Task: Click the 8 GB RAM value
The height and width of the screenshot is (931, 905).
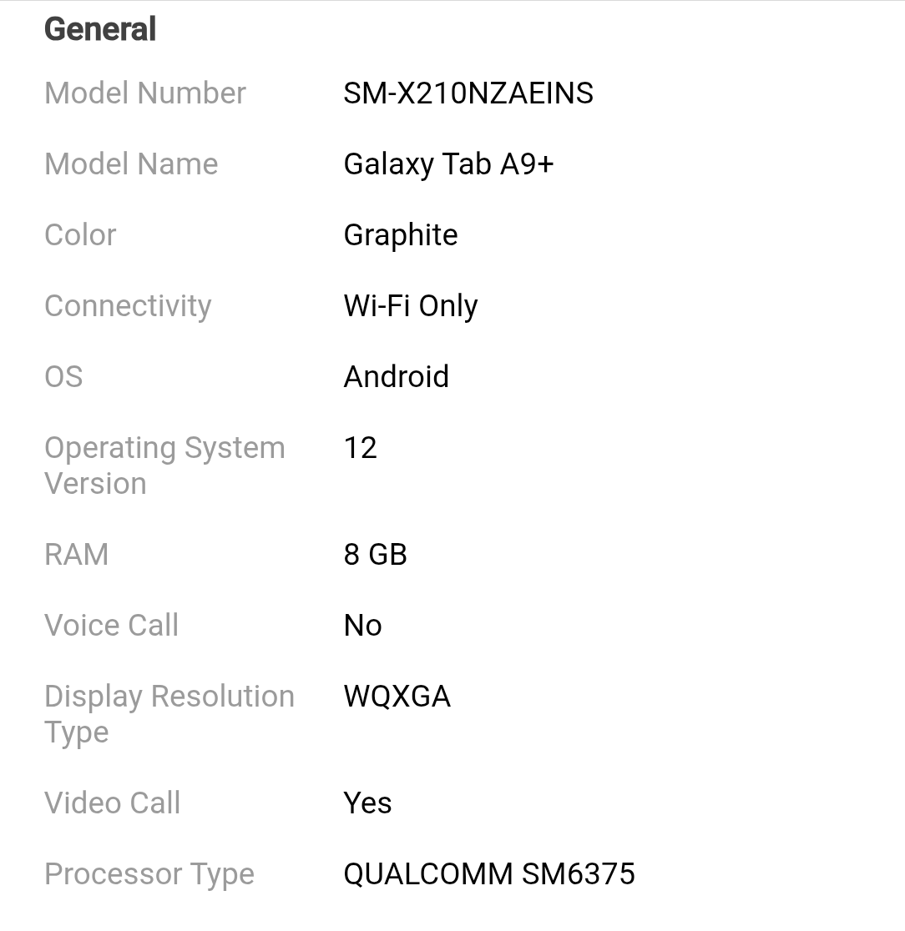Action: point(376,555)
